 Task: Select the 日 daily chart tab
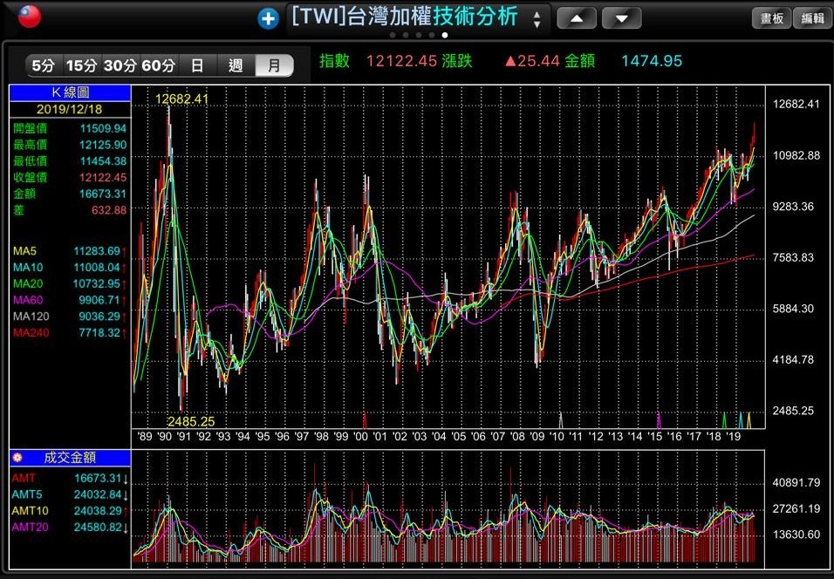point(197,65)
